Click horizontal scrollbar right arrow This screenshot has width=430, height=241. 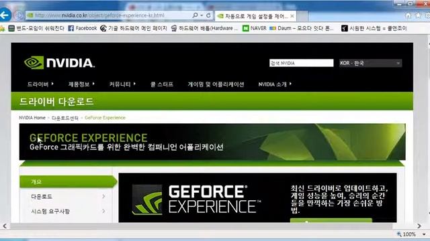(419, 226)
